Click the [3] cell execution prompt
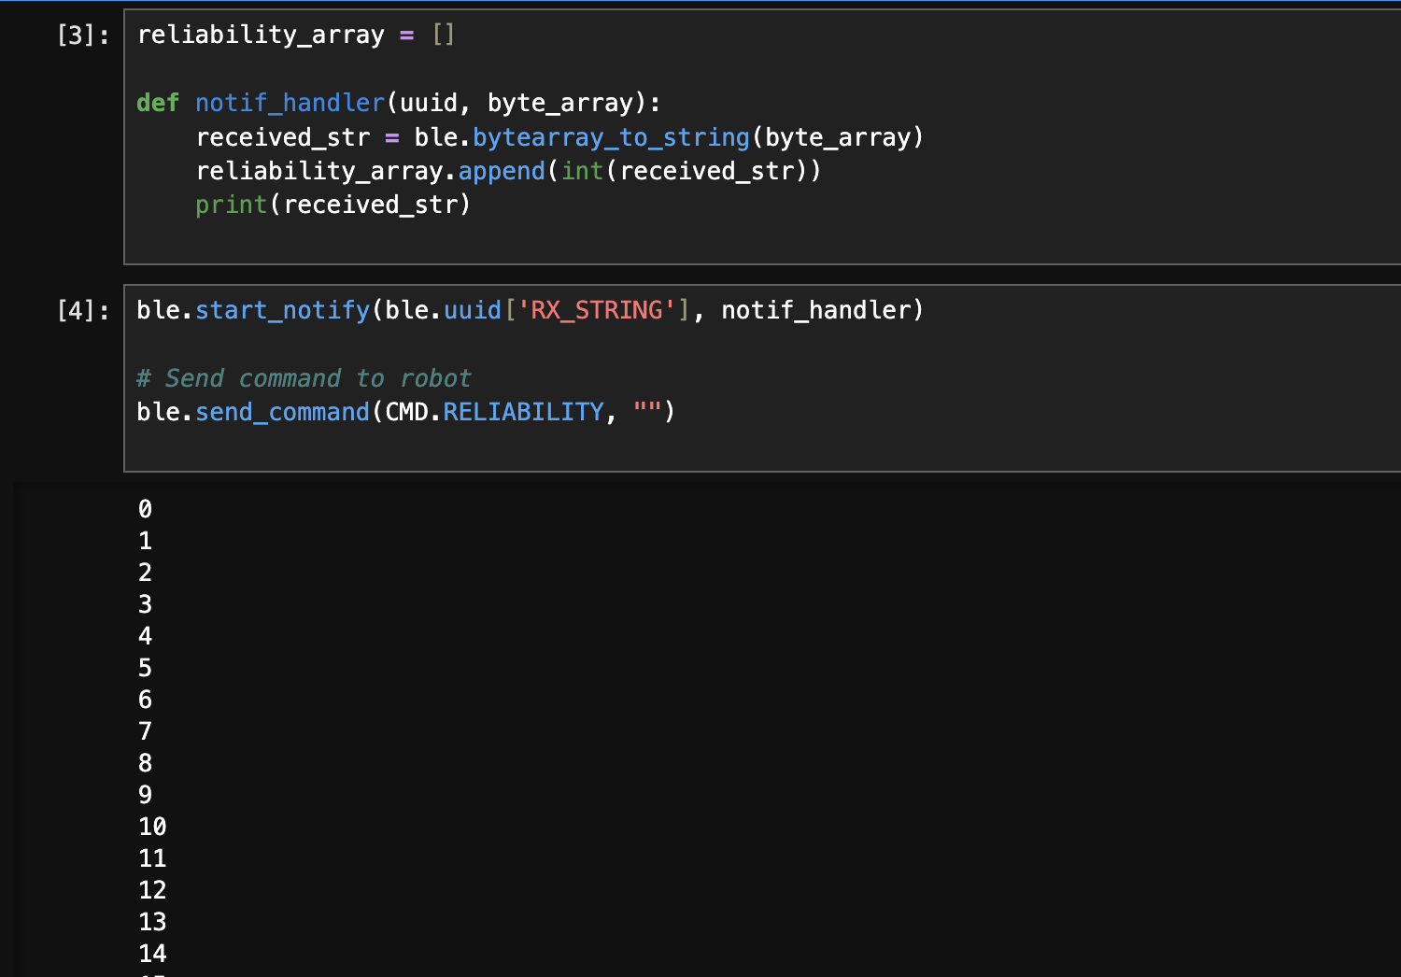Screen dimensions: 1401x977 tap(82, 35)
